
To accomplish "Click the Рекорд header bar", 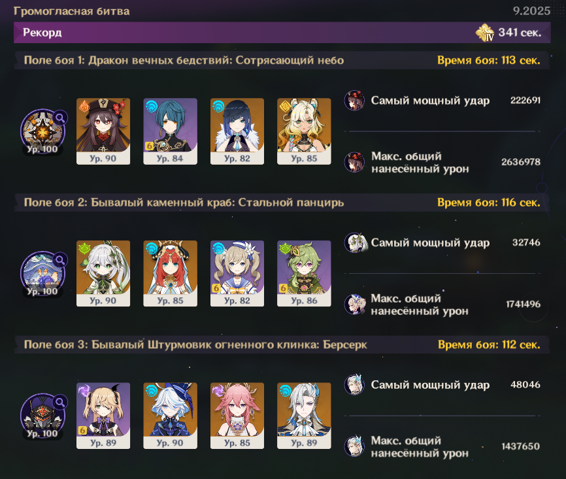I will [282, 33].
